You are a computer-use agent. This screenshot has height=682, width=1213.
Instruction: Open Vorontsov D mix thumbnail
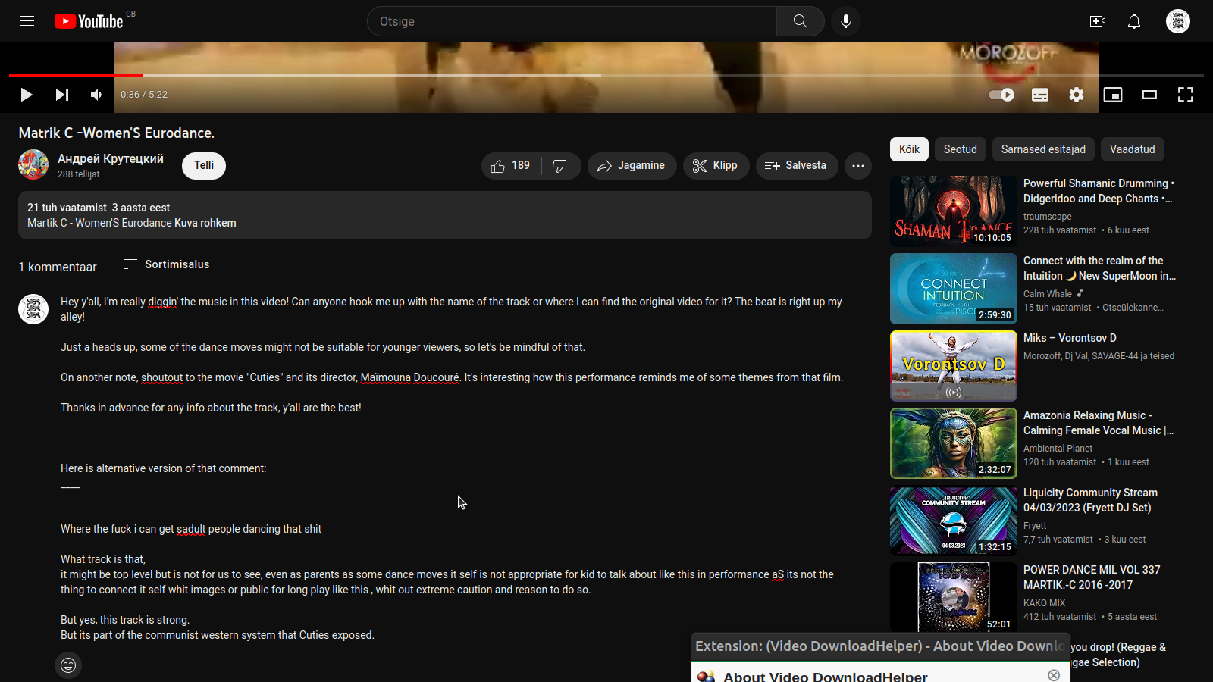pos(954,366)
